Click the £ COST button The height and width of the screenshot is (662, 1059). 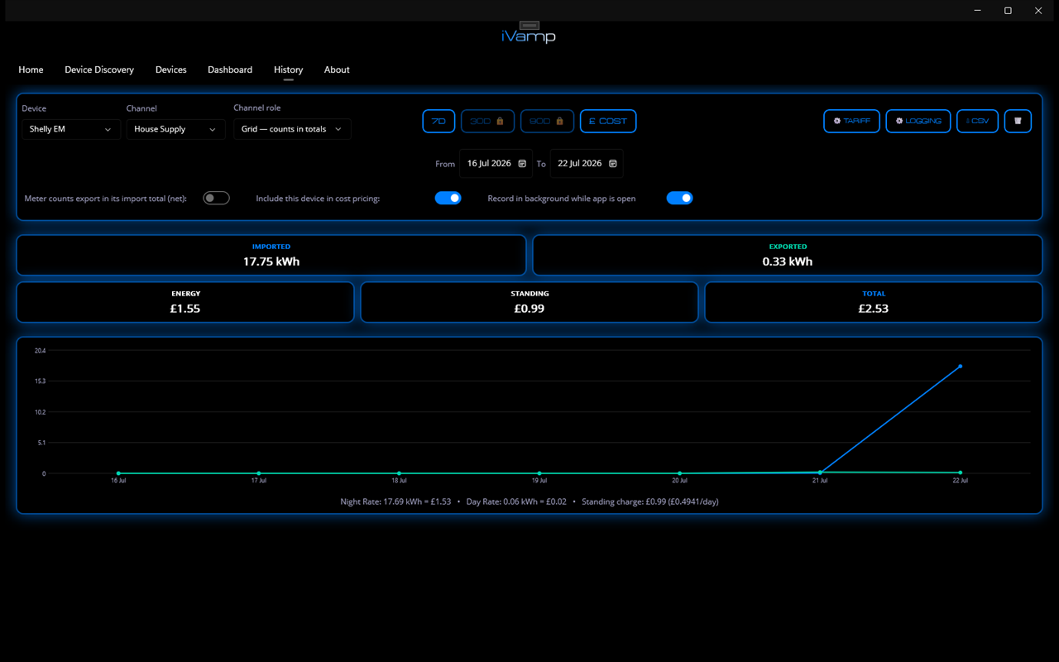608,121
